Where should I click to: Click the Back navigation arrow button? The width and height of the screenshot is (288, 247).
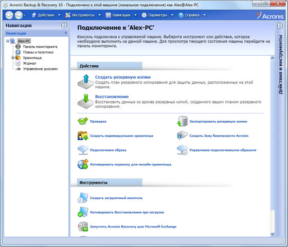click(x=9, y=15)
